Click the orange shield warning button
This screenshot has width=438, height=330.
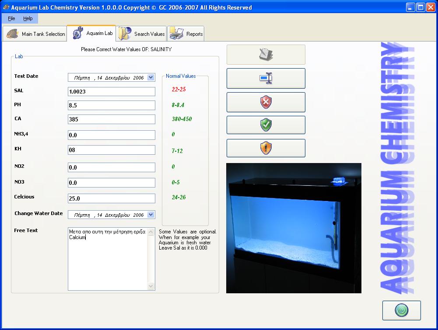tap(266, 148)
